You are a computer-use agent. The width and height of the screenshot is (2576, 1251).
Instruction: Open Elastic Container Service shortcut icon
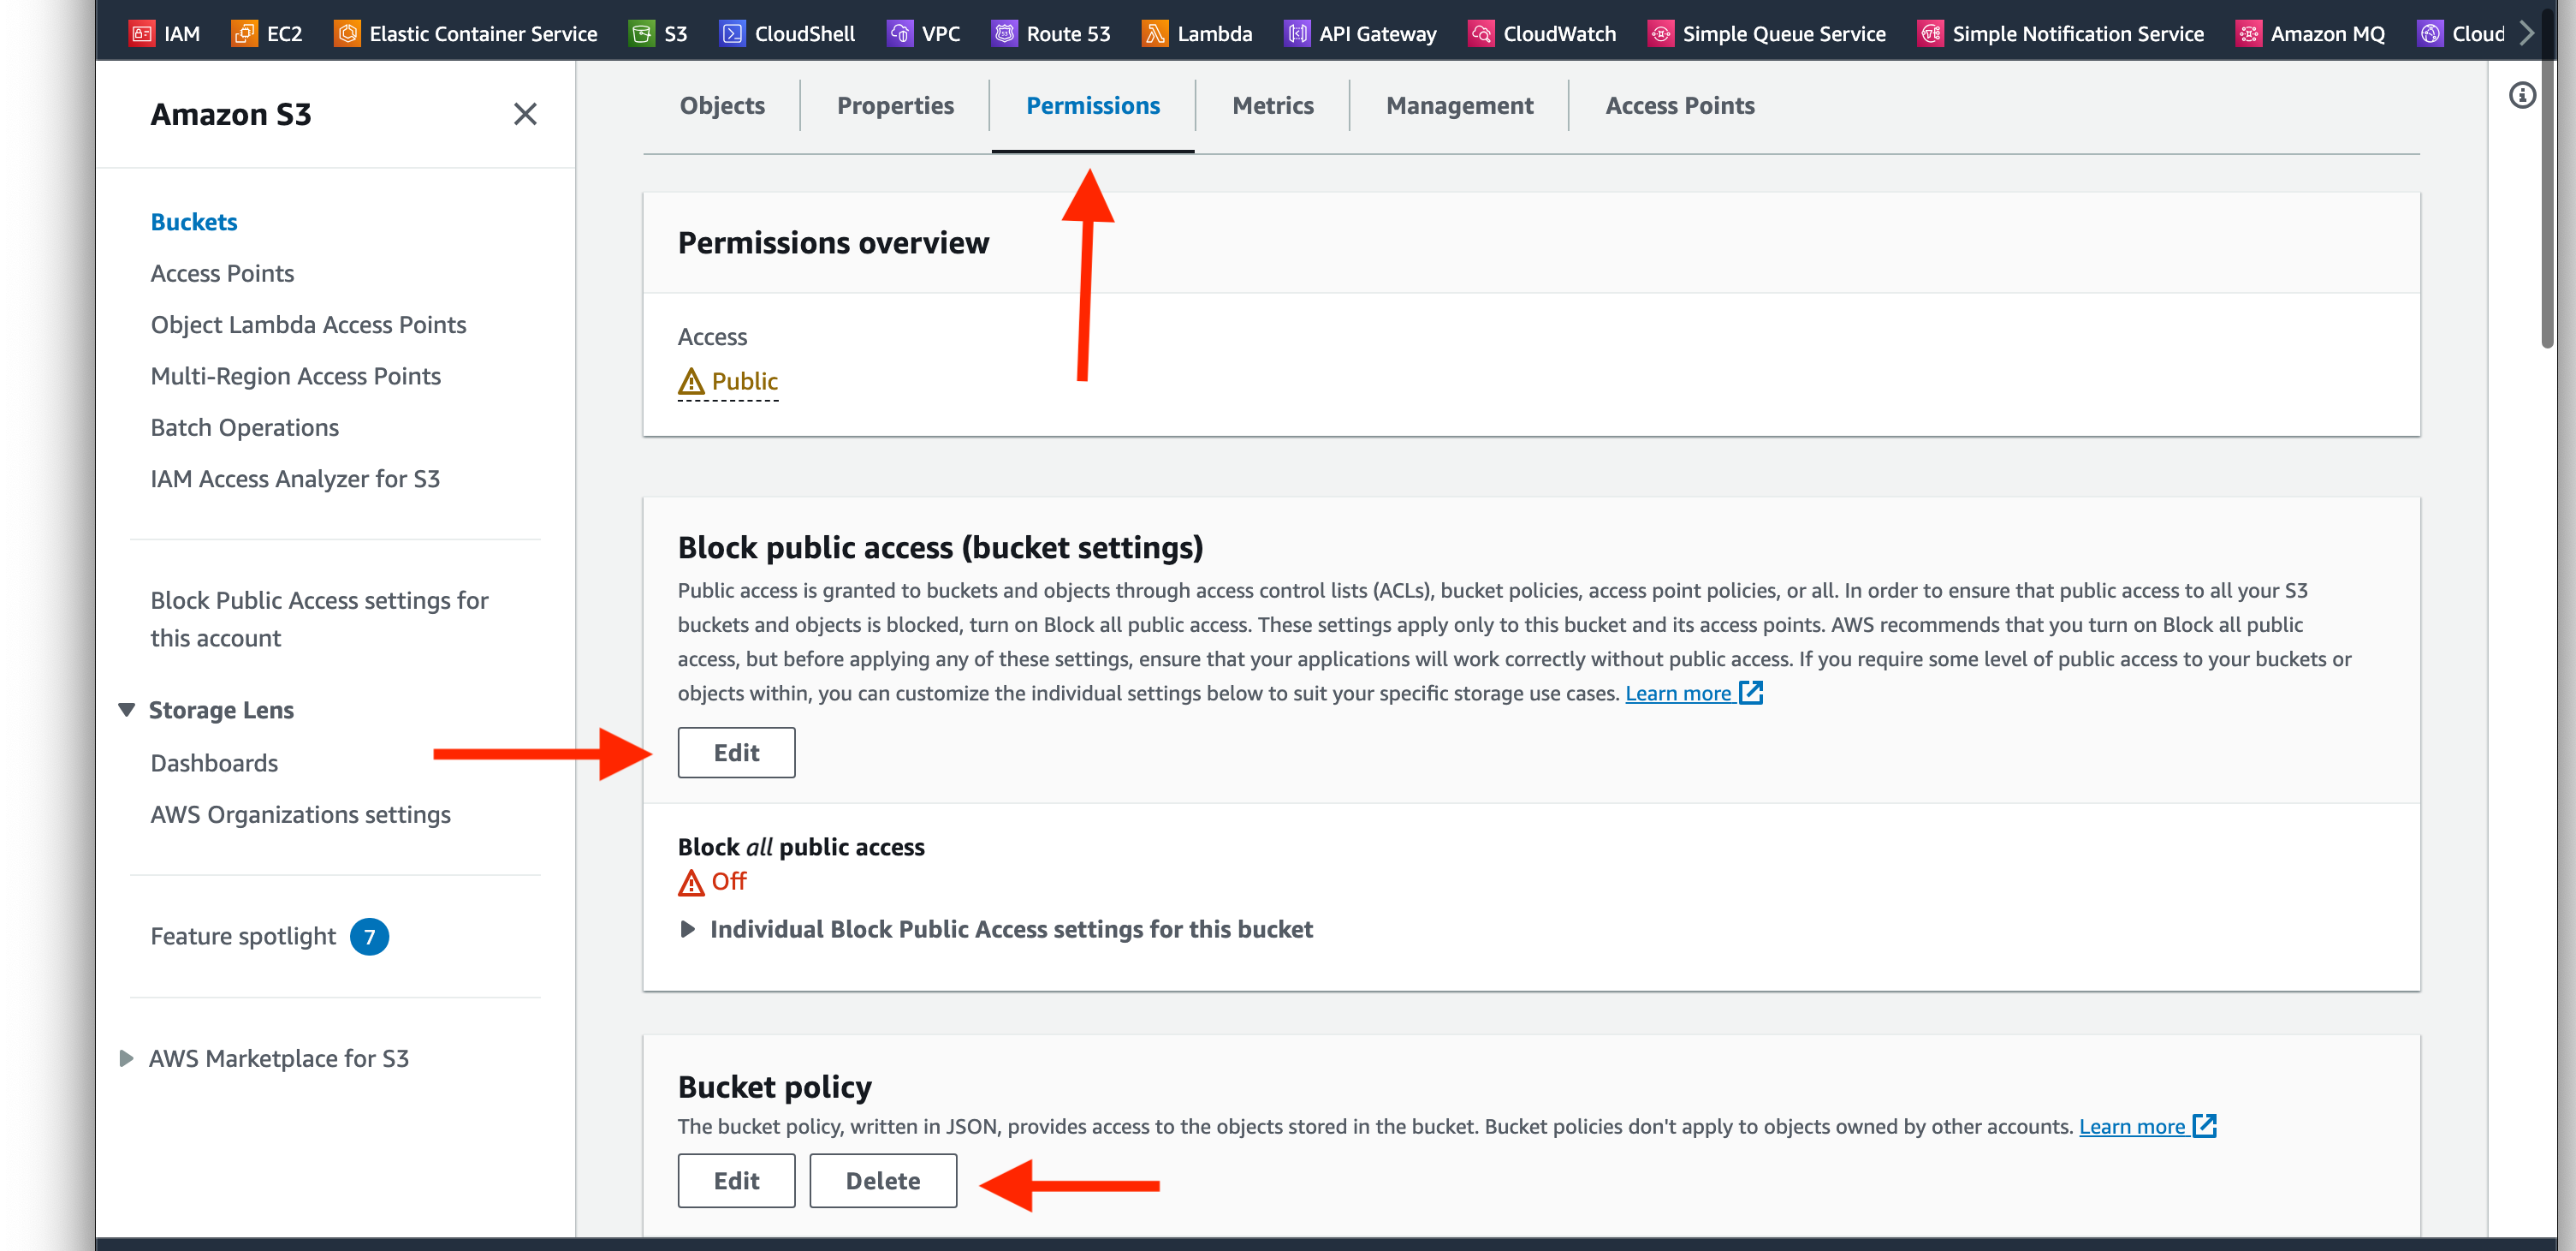pyautogui.click(x=347, y=34)
